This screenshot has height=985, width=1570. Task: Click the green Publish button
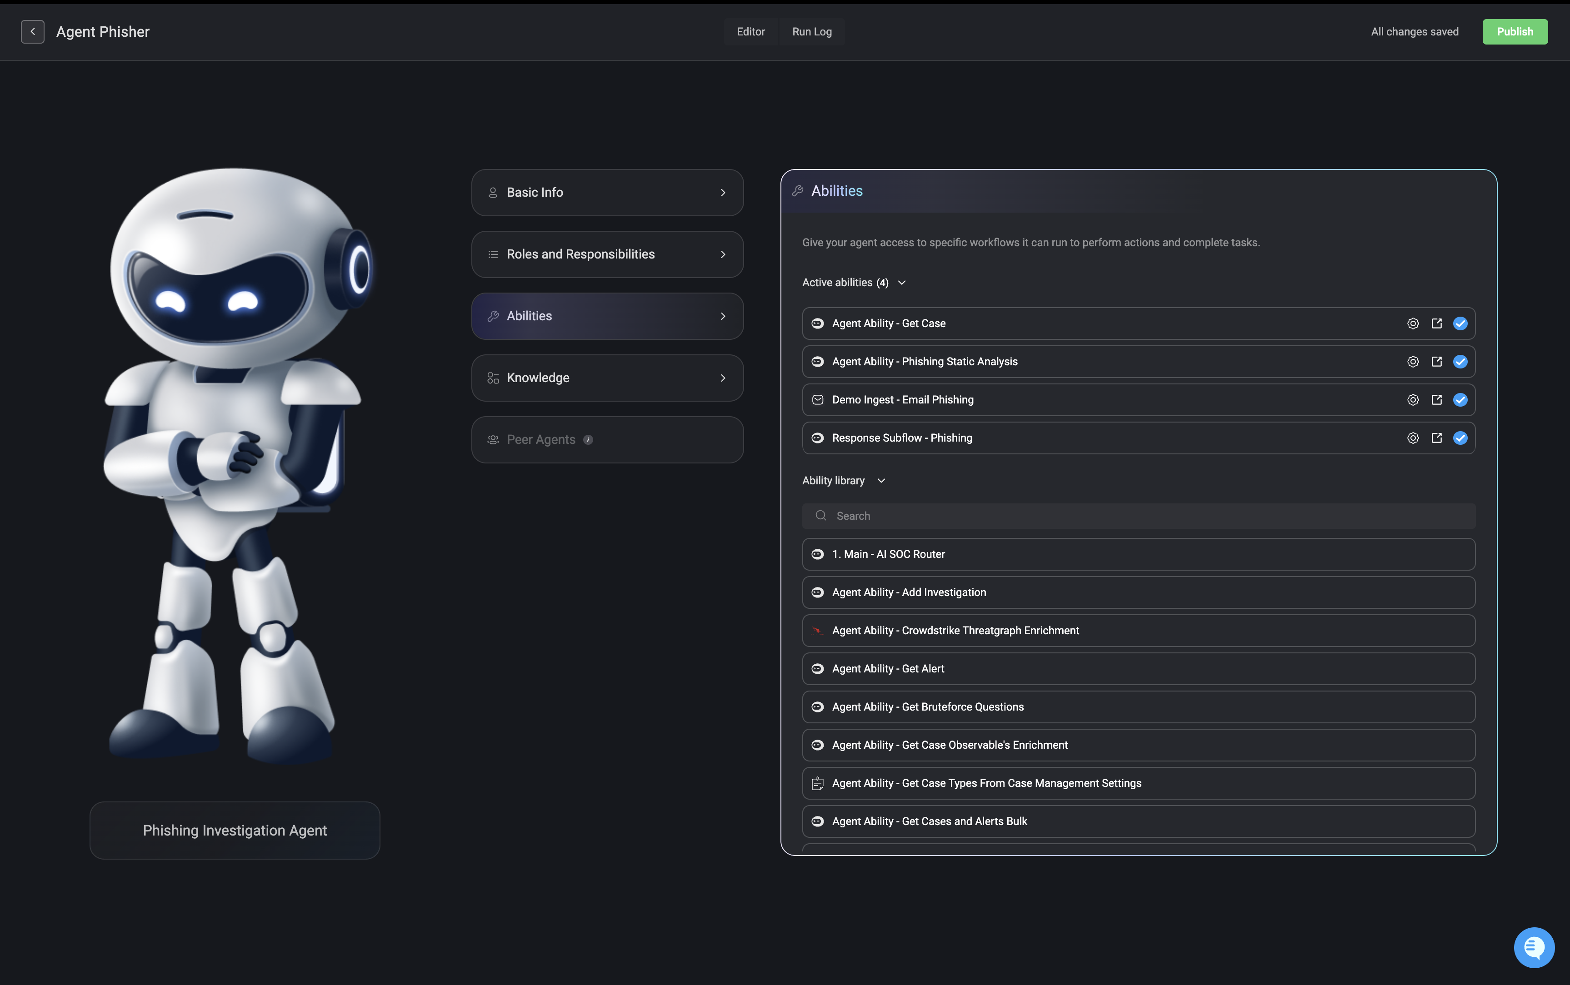click(1514, 31)
